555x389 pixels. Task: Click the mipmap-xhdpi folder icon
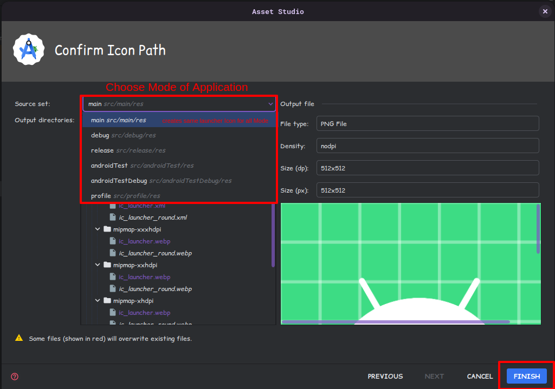click(107, 301)
